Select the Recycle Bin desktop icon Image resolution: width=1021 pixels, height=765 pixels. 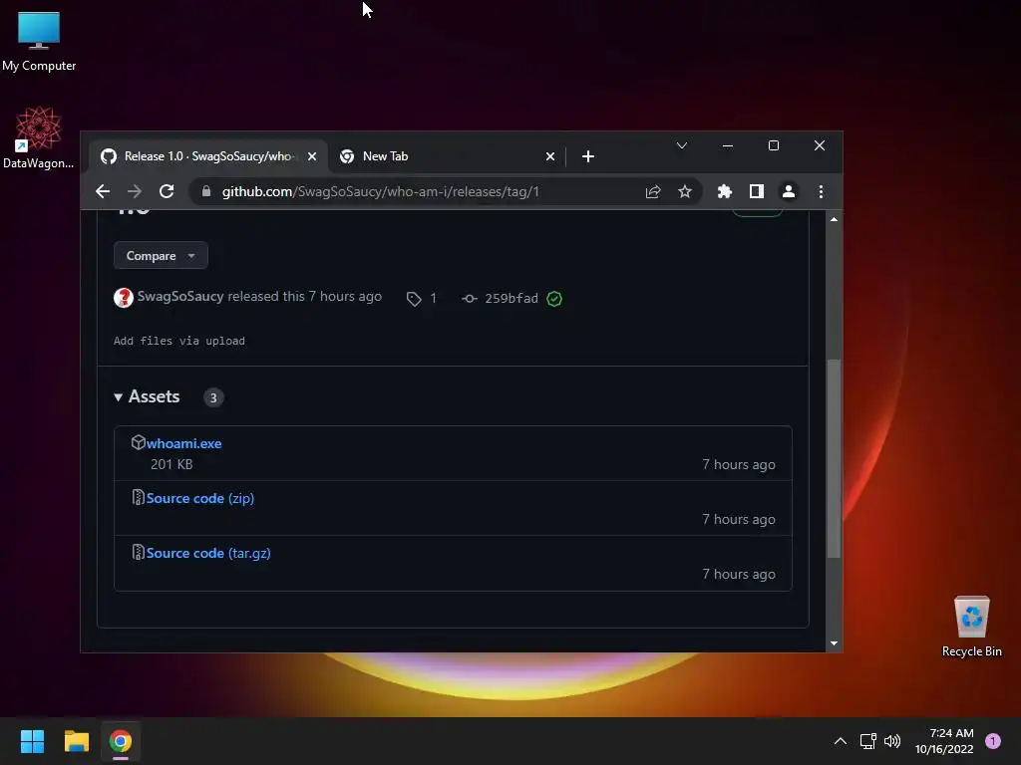click(x=971, y=627)
